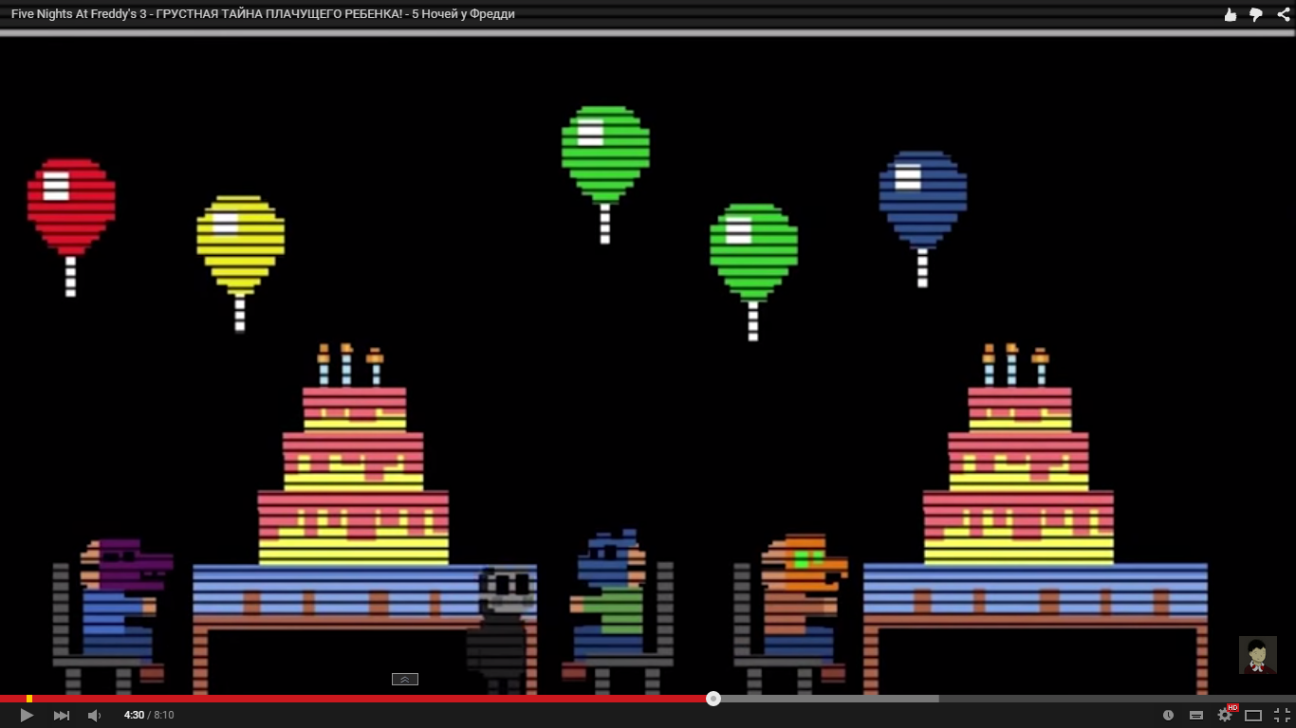
Task: Expand the small up-chevron panel above timeline
Action: [405, 679]
